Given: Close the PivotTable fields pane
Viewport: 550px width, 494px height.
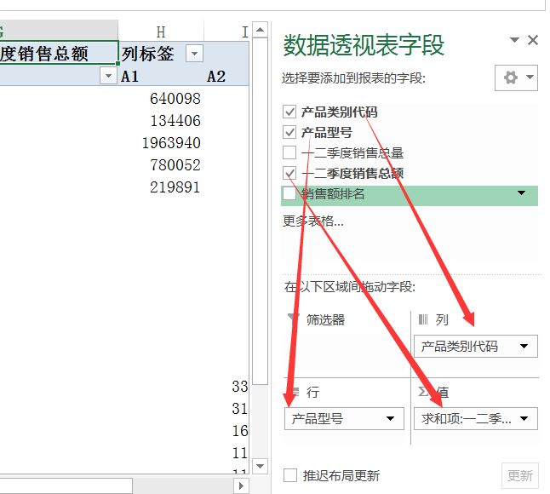Looking at the screenshot, I should [533, 40].
